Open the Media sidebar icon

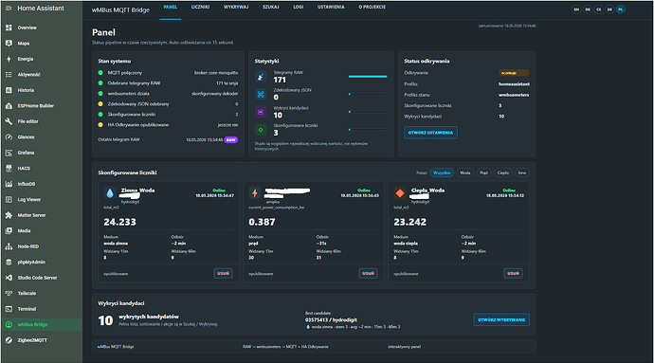point(9,230)
